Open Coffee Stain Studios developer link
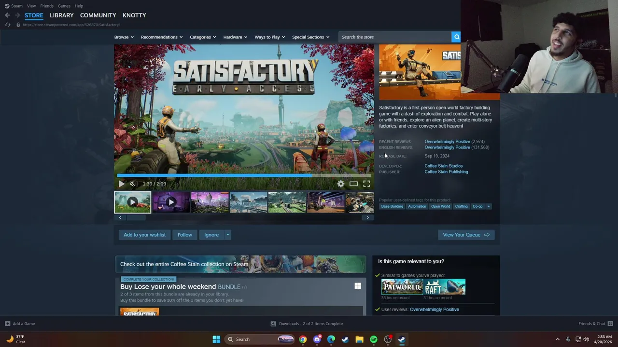Image resolution: width=618 pixels, height=347 pixels. click(x=444, y=166)
